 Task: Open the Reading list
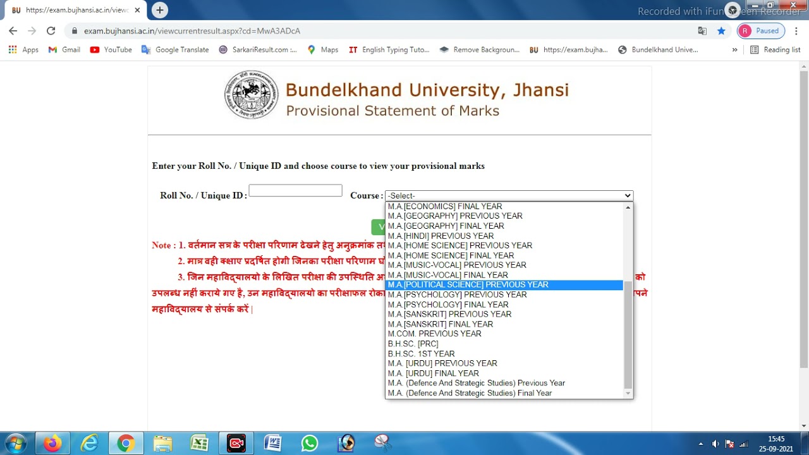[775, 49]
